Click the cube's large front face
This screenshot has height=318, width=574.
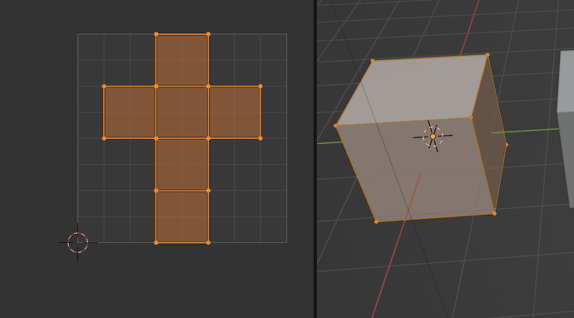[418, 171]
